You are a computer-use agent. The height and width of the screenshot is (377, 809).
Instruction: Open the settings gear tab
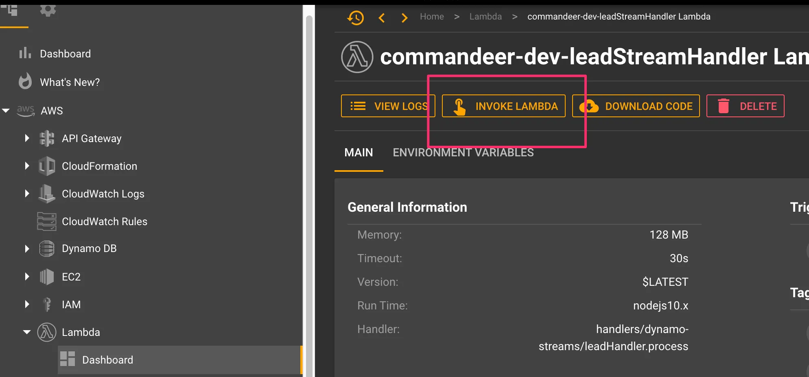48,10
